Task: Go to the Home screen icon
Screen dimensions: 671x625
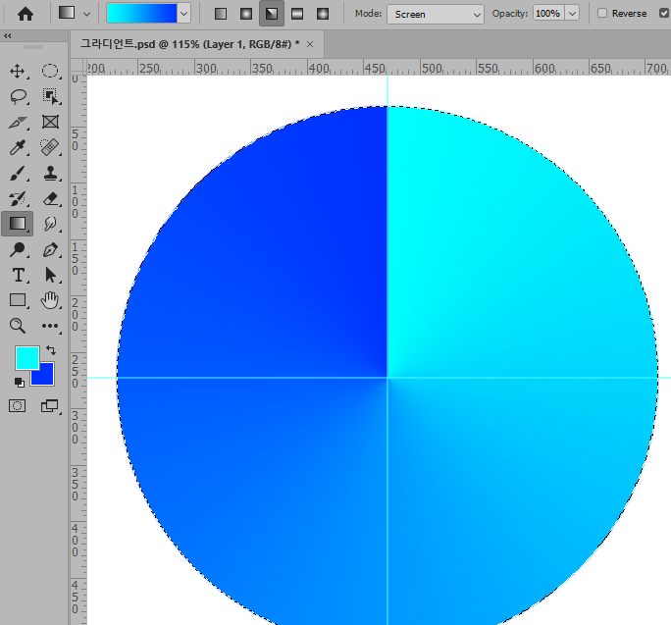Action: (26, 14)
